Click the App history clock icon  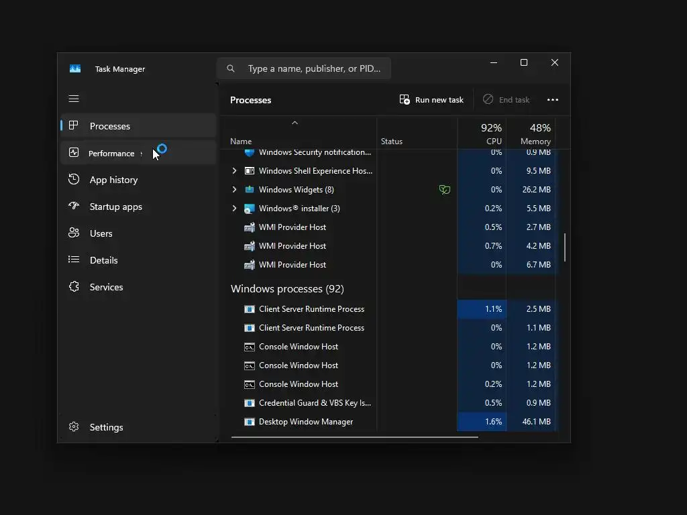pos(74,179)
